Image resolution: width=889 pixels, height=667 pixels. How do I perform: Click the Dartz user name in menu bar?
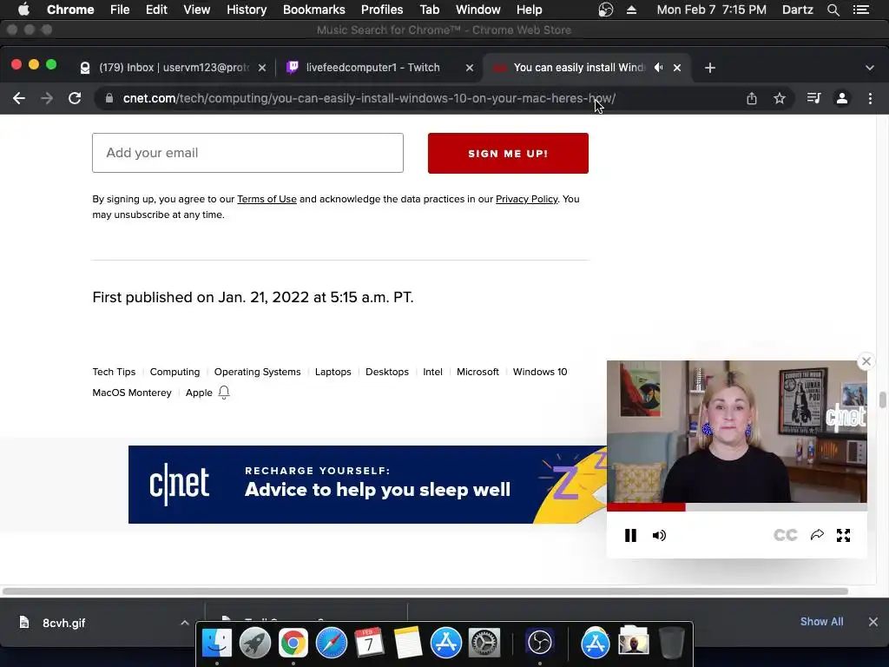(797, 10)
